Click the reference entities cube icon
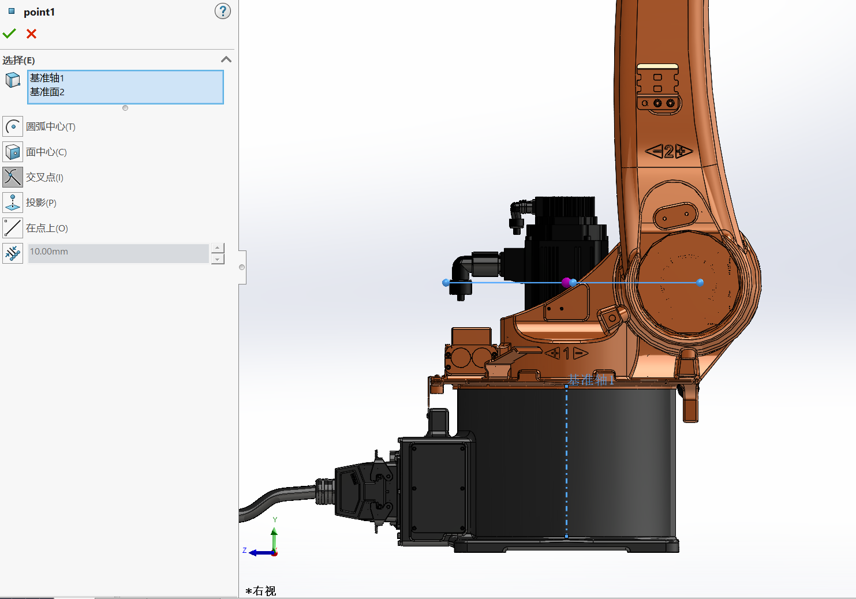The height and width of the screenshot is (599, 856). tap(13, 80)
